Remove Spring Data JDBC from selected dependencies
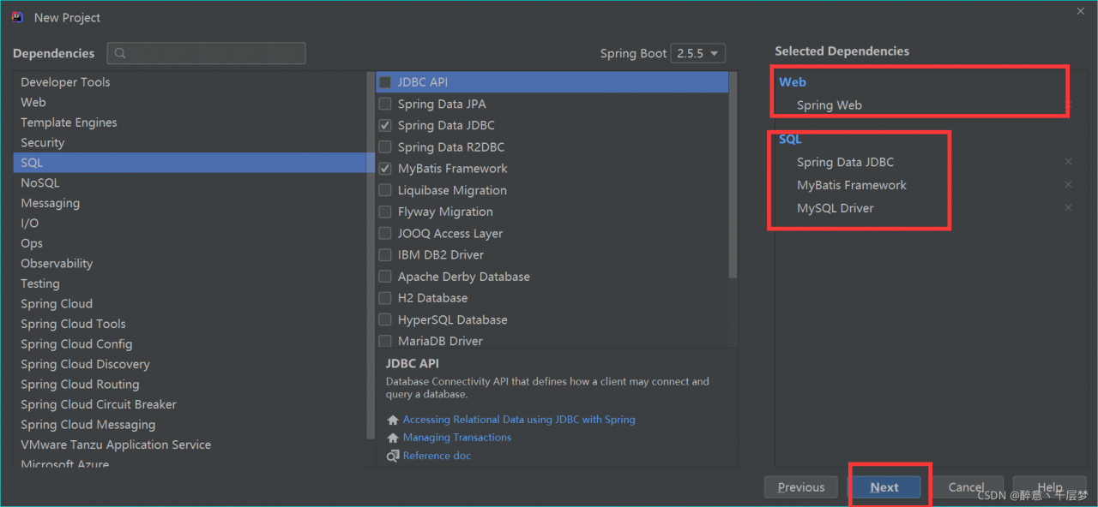This screenshot has height=507, width=1098. [1068, 162]
